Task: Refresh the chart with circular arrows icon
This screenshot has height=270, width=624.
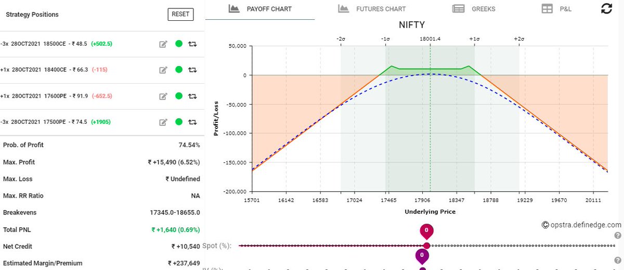Action: pos(606,8)
